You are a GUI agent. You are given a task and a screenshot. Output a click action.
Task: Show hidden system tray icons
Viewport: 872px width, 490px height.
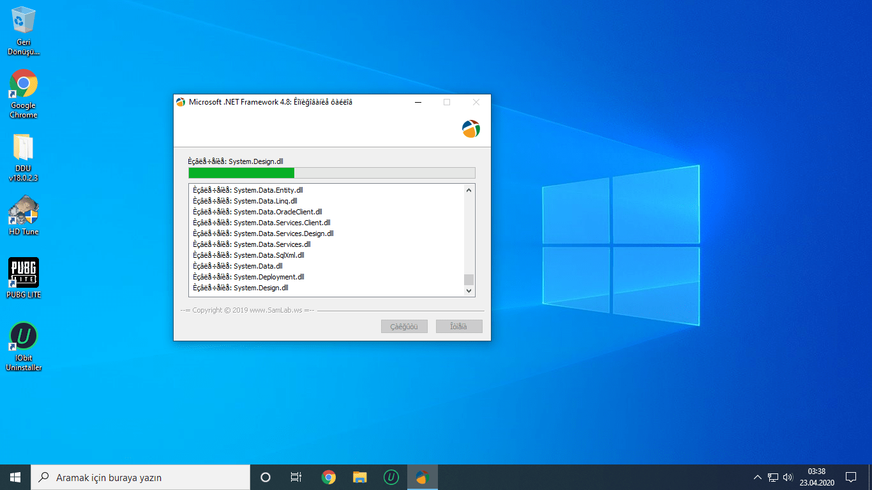click(758, 477)
